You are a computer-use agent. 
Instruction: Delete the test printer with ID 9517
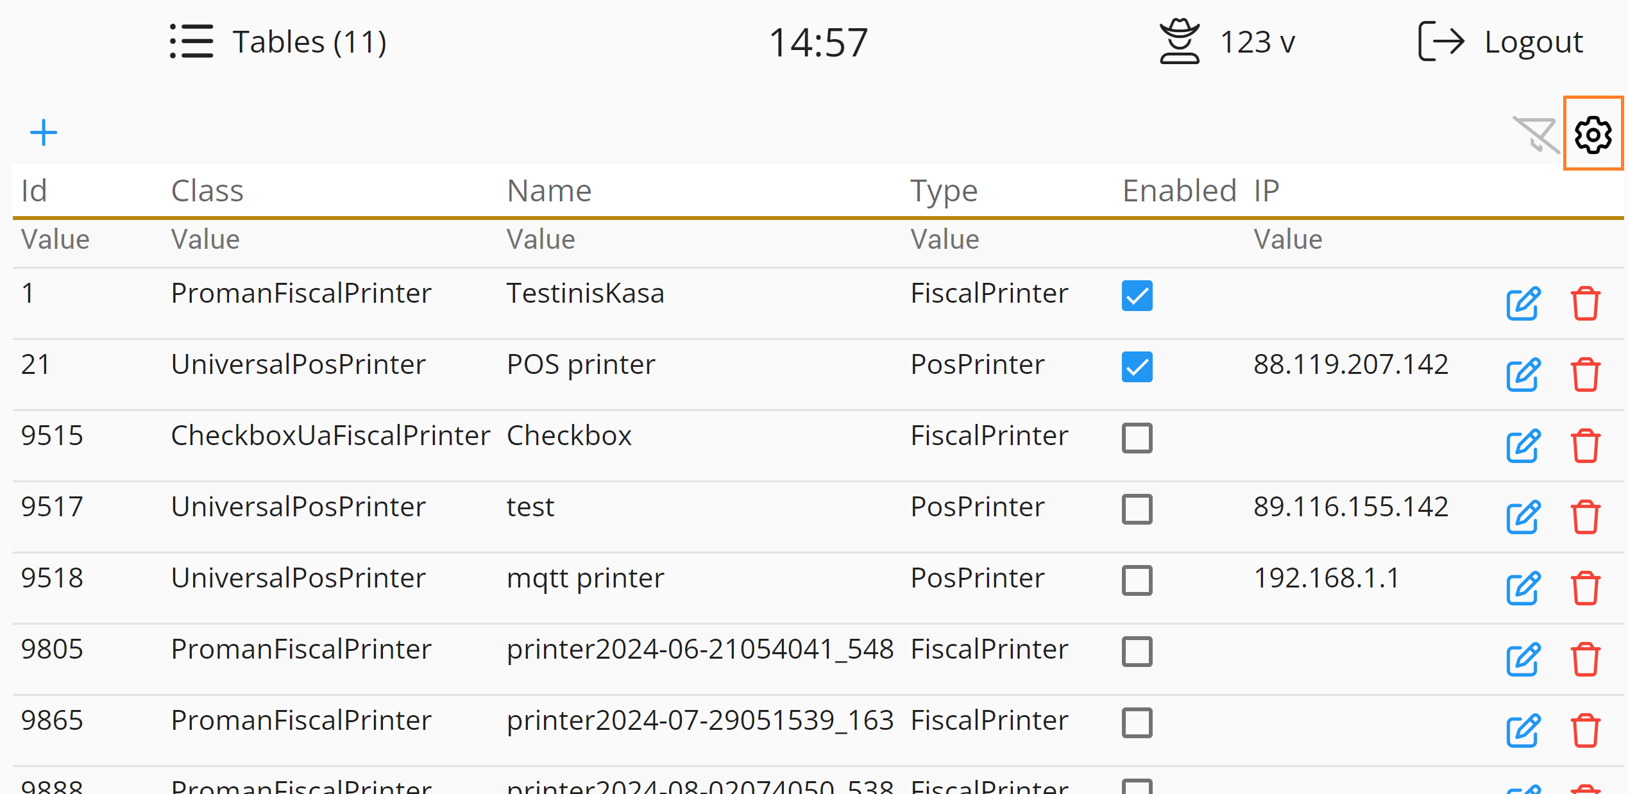[x=1585, y=516]
